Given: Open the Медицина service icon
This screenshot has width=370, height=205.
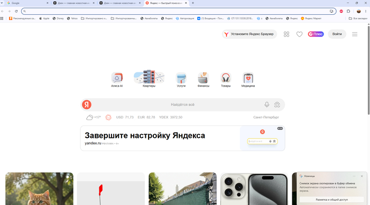Looking at the screenshot, I should 248,80.
